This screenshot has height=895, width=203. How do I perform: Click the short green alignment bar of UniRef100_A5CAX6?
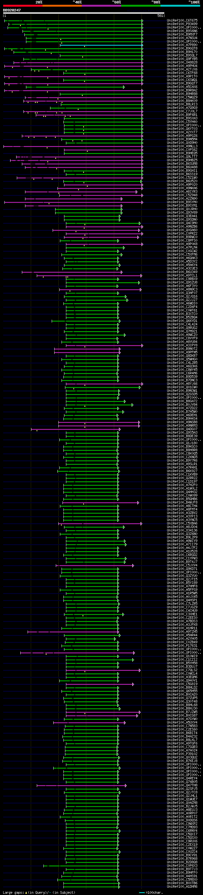(x=75, y=87)
